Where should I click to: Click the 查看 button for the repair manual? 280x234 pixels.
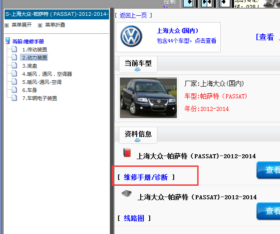pos(268,170)
